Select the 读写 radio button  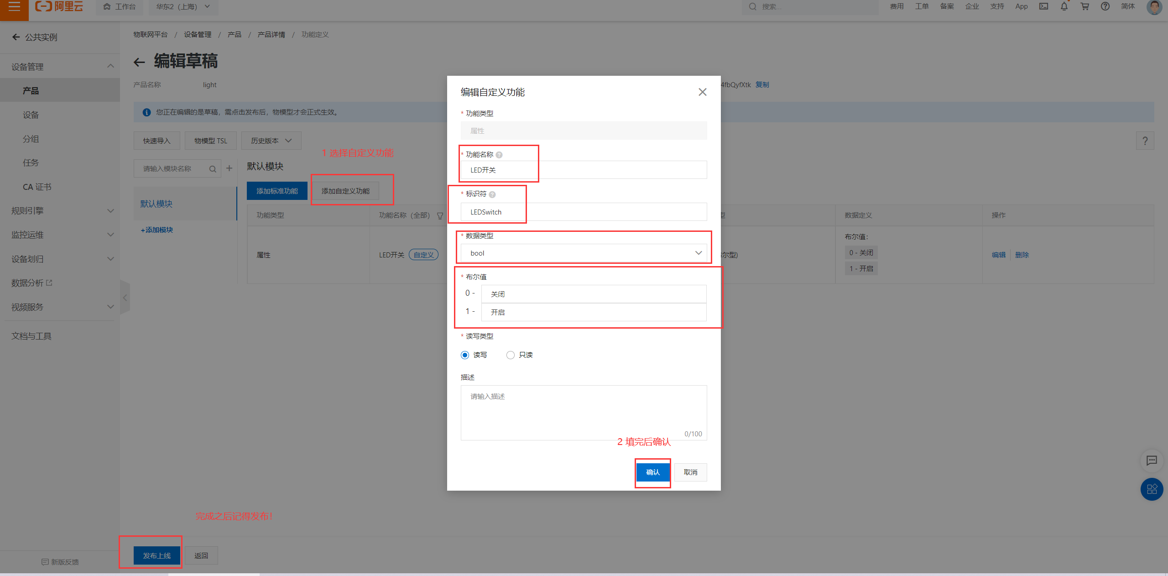(465, 355)
